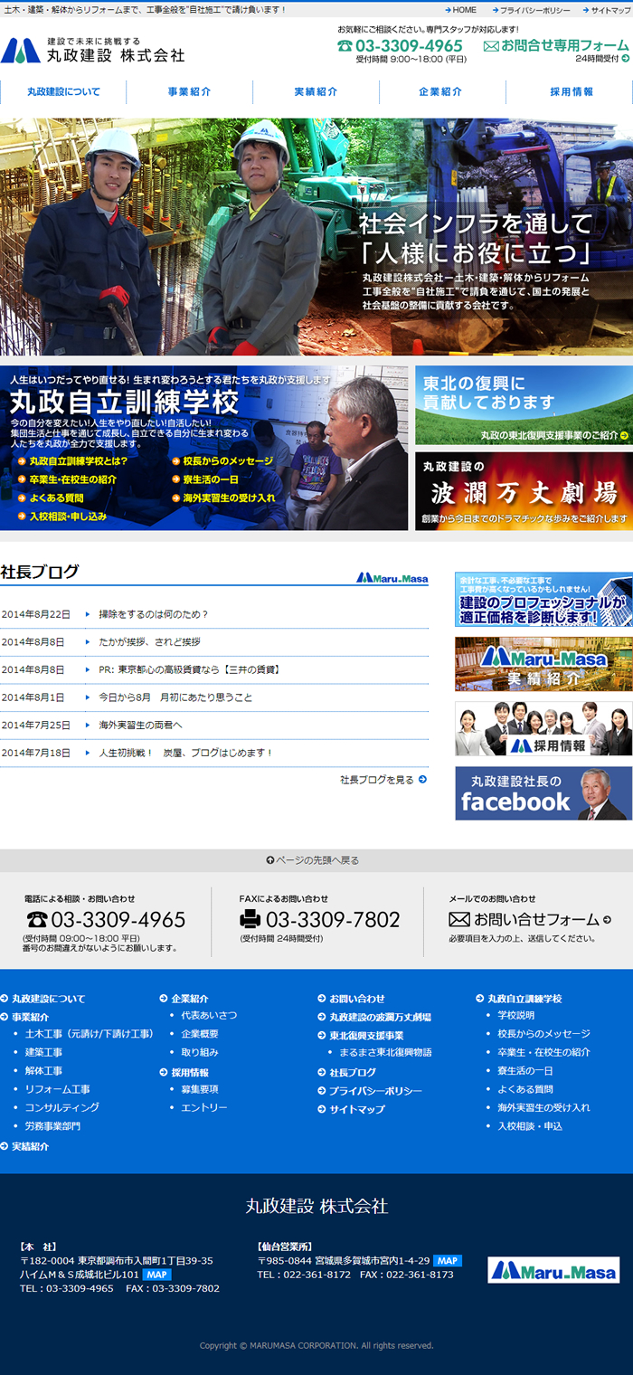This screenshot has height=1375, width=633.
Task: Click the hero image of construction workers
Action: [x=316, y=236]
